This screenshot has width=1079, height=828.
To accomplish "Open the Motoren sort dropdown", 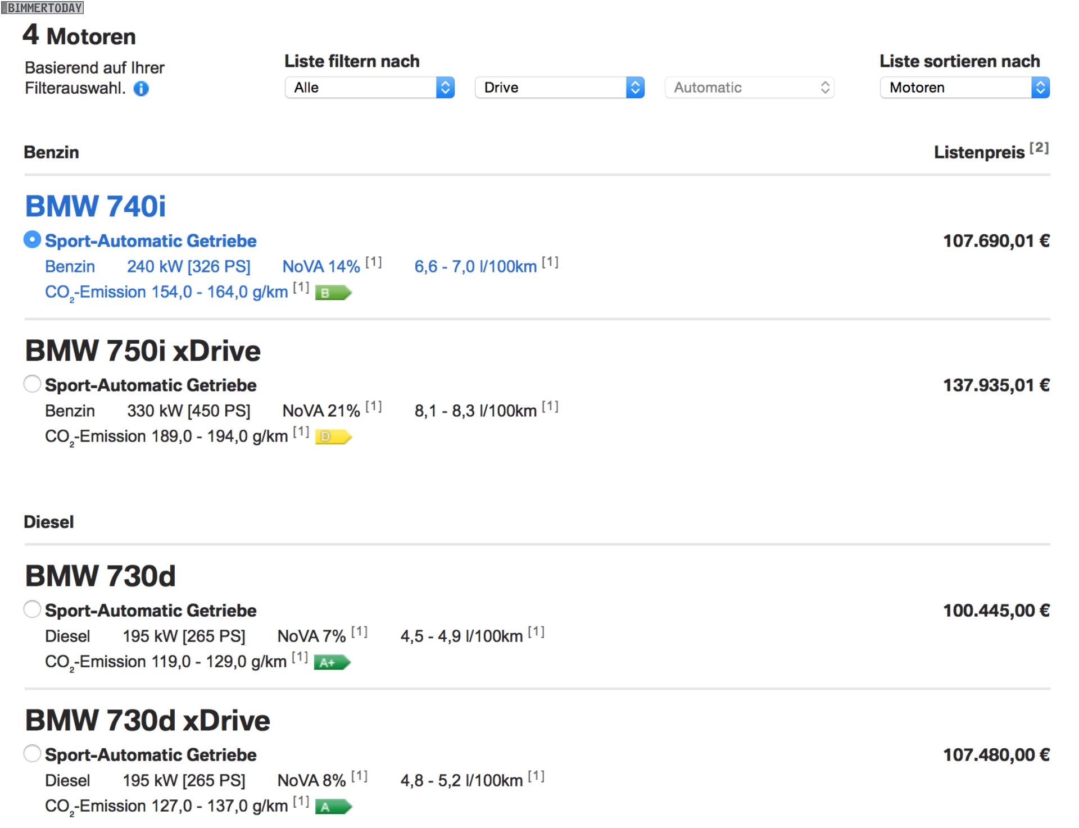I will click(964, 88).
